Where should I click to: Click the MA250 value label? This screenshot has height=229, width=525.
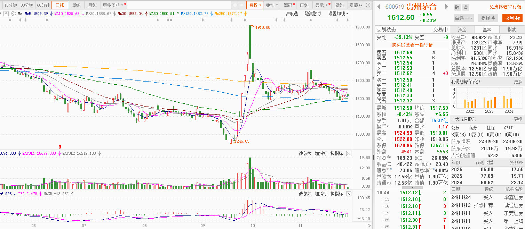point(228,14)
